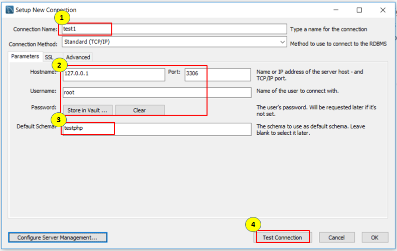
Task: Open the Connection Method dropdown
Action: (174, 42)
